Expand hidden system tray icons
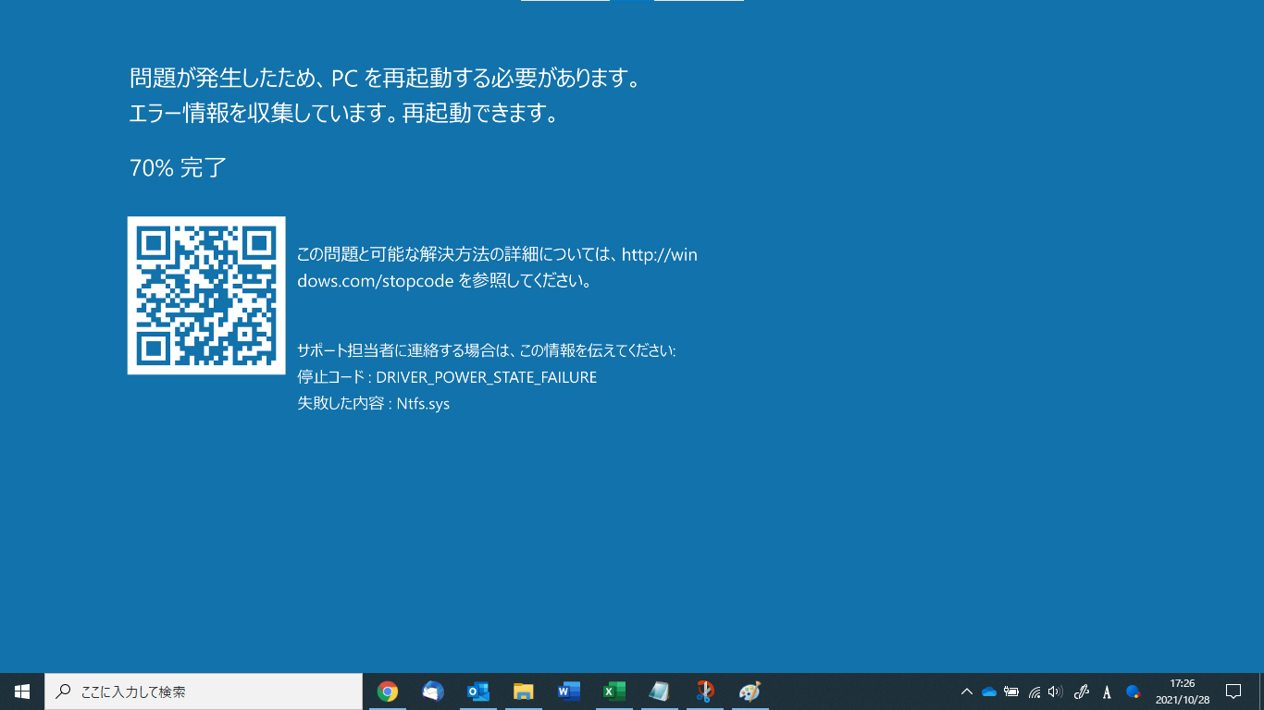Viewport: 1264px width, 710px height. (x=967, y=692)
